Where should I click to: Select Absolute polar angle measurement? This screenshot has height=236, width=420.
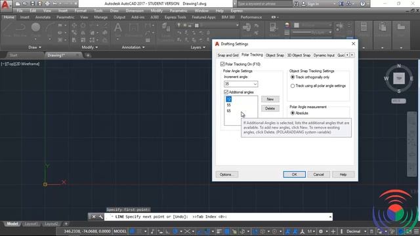pos(293,113)
